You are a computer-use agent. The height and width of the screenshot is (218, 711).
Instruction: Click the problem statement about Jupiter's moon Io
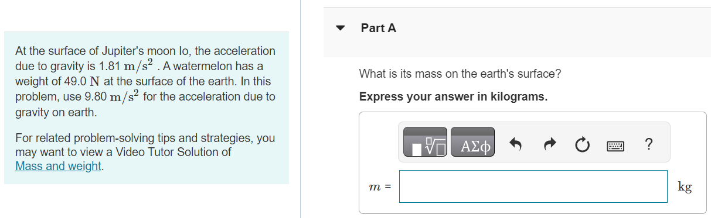[145, 81]
